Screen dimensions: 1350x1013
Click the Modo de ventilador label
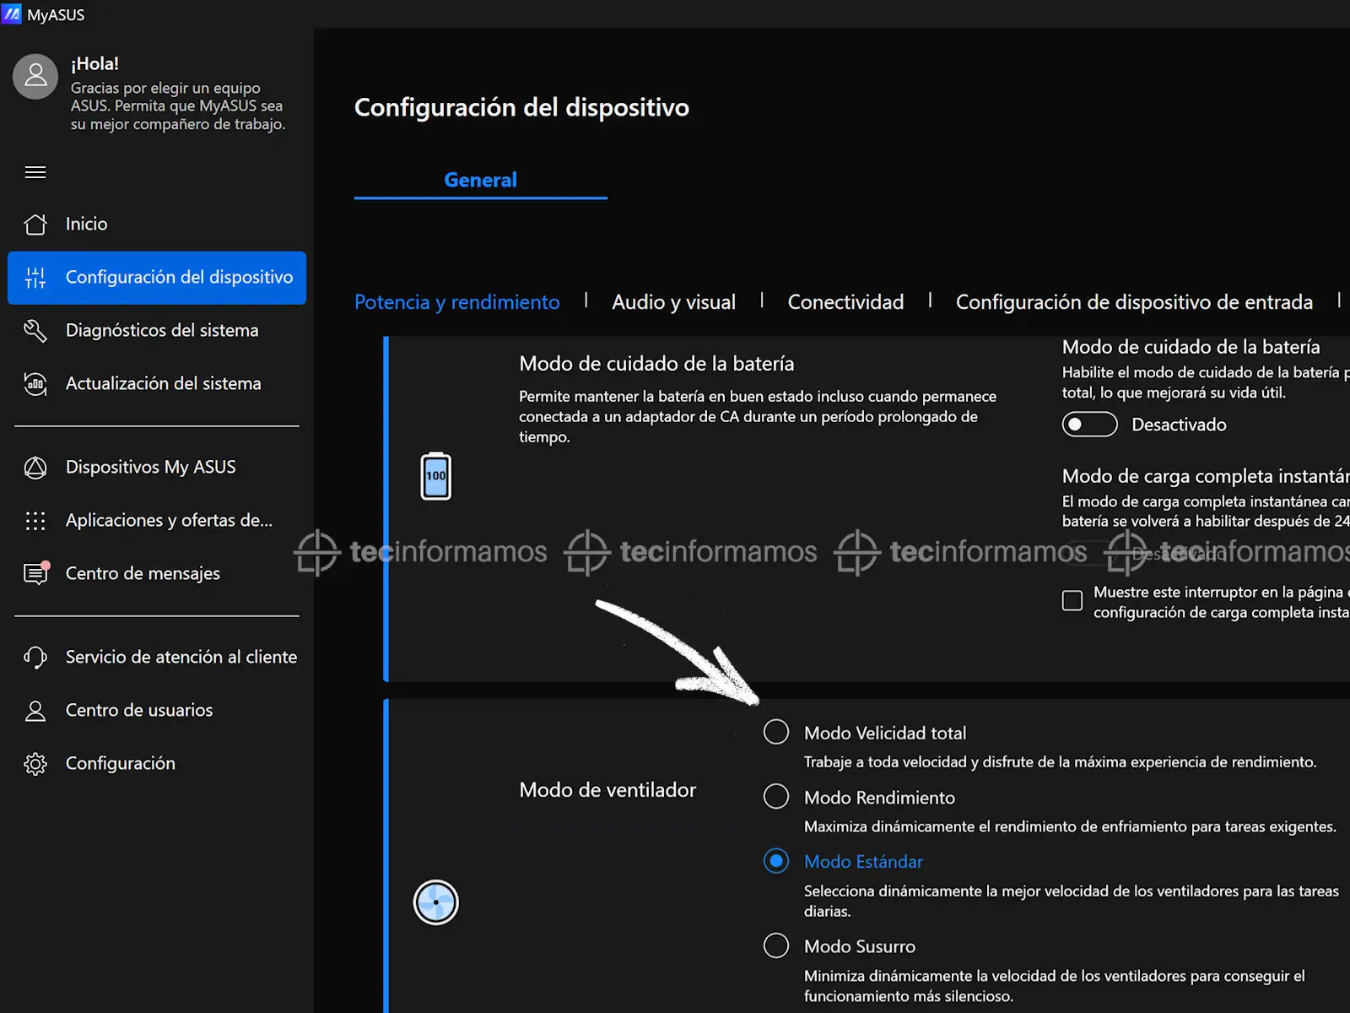pos(607,790)
